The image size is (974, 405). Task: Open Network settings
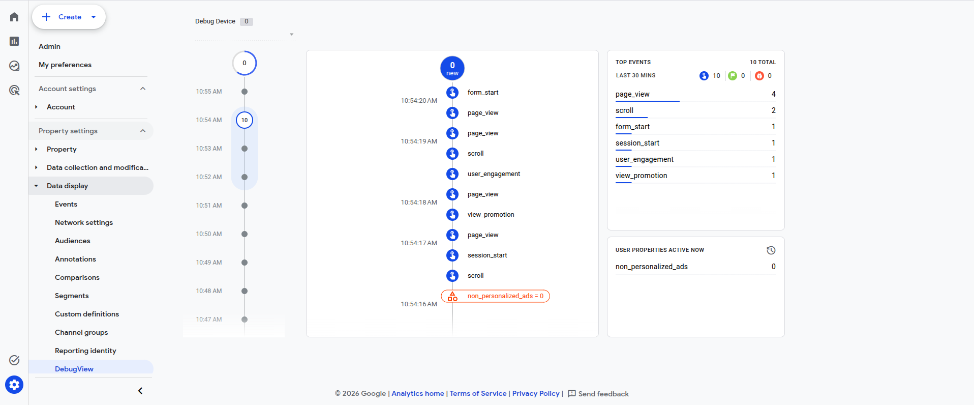pyautogui.click(x=84, y=222)
